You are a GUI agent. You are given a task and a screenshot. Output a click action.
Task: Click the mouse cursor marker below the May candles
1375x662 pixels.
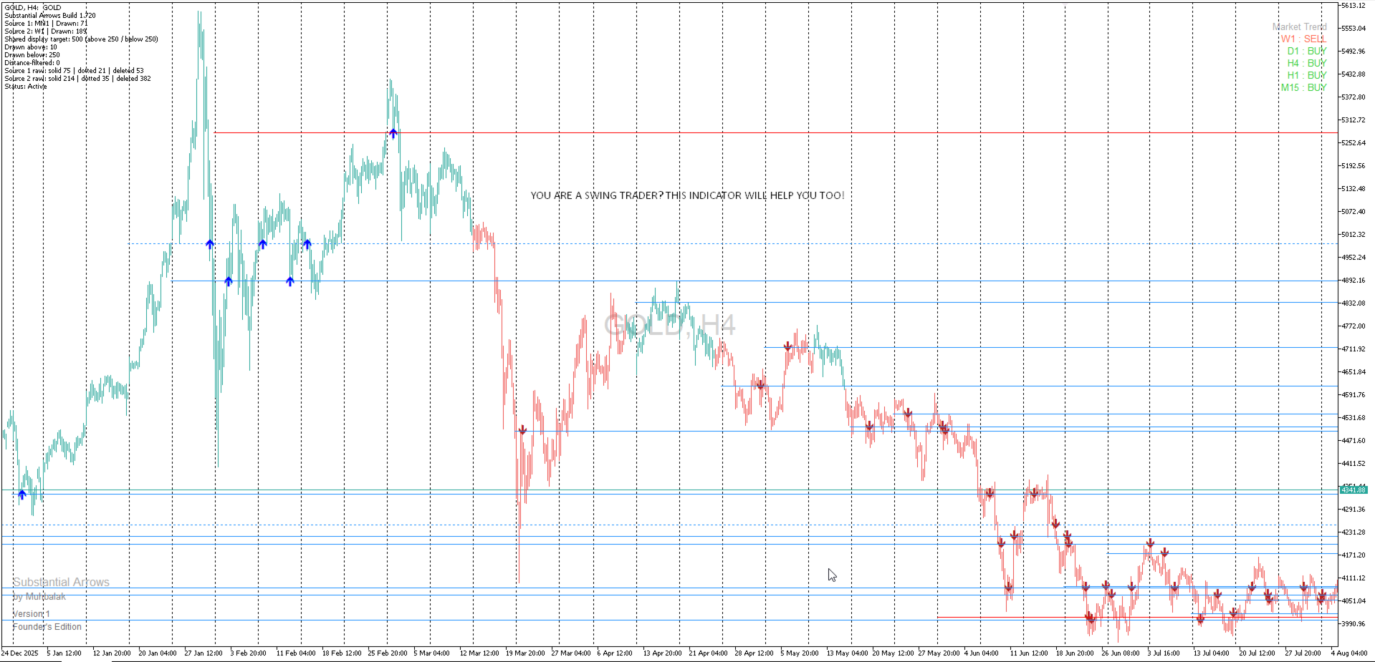[832, 575]
